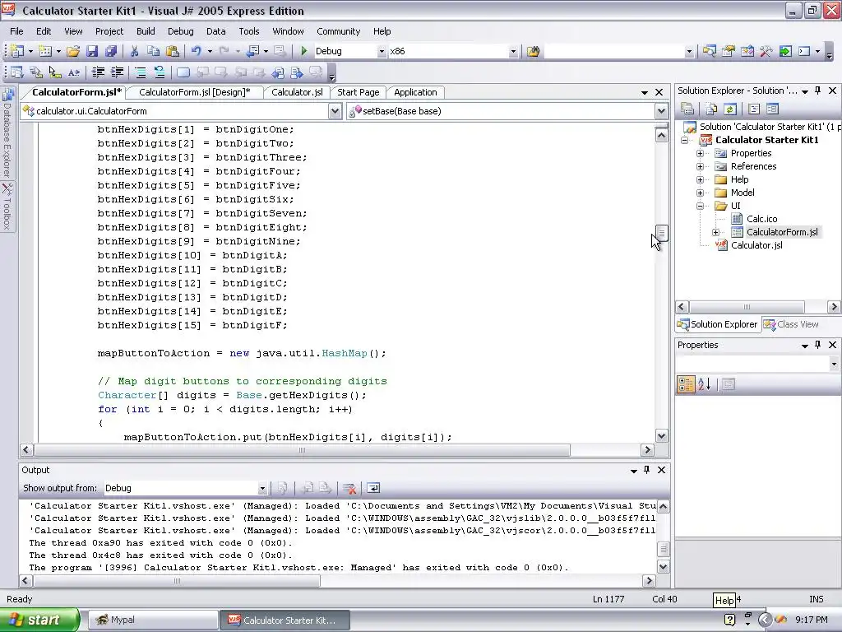Toggle auto-hide pin on Output pane

[x=647, y=470]
